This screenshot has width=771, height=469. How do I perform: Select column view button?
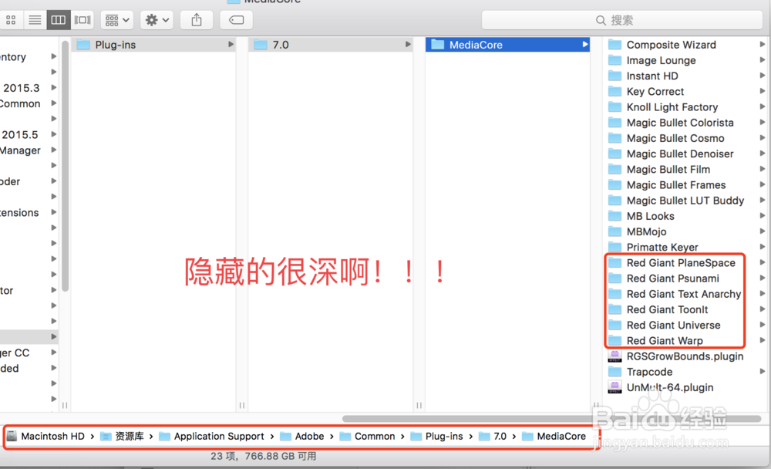point(59,20)
